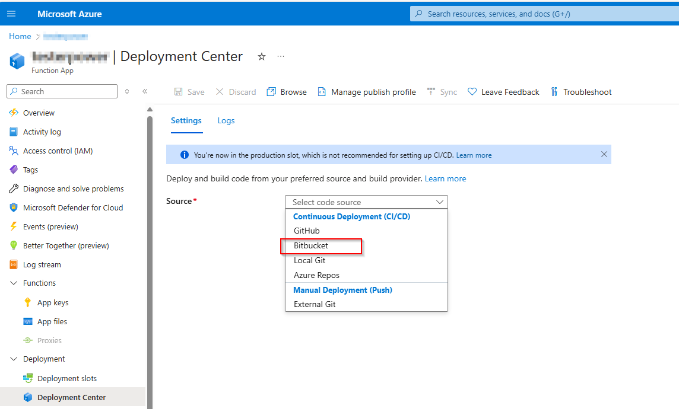
Task: Open the ellipsis more options menu
Action: coord(281,56)
